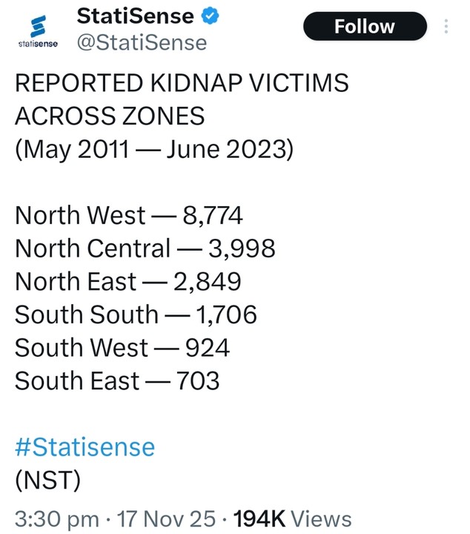This screenshot has width=470, height=534.
Task: Select the South East — 703 line
Action: click(x=117, y=380)
